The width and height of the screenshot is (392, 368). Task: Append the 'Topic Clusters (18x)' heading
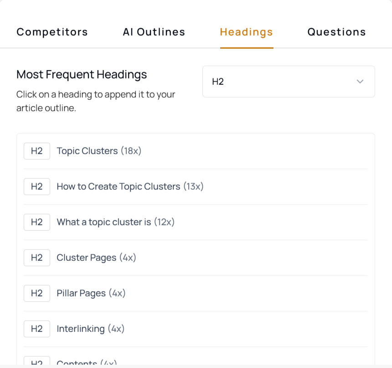(99, 151)
